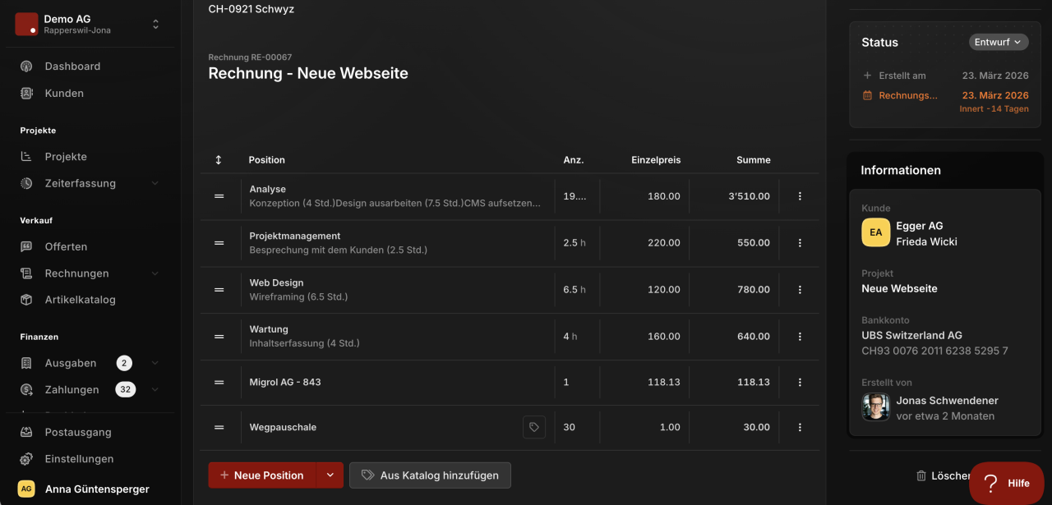This screenshot has height=505, width=1052.
Task: Expand the Zeiterfassung submenu chevron
Action: (x=155, y=183)
